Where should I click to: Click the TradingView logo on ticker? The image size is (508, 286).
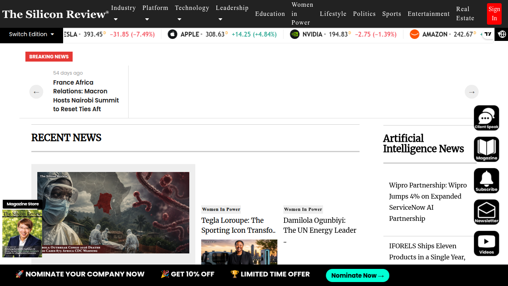point(488,34)
